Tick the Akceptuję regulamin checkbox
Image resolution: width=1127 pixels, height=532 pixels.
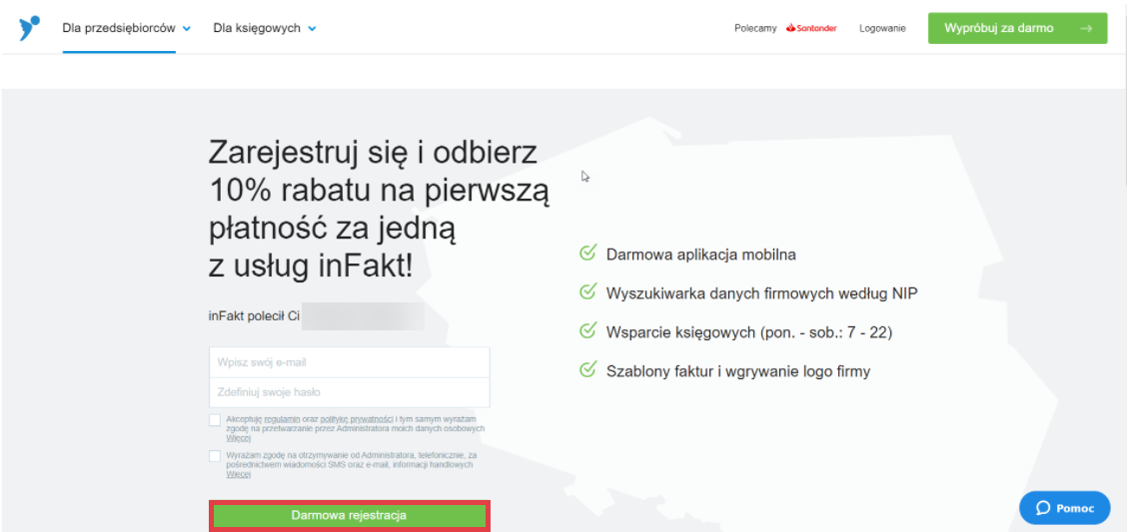click(x=215, y=420)
